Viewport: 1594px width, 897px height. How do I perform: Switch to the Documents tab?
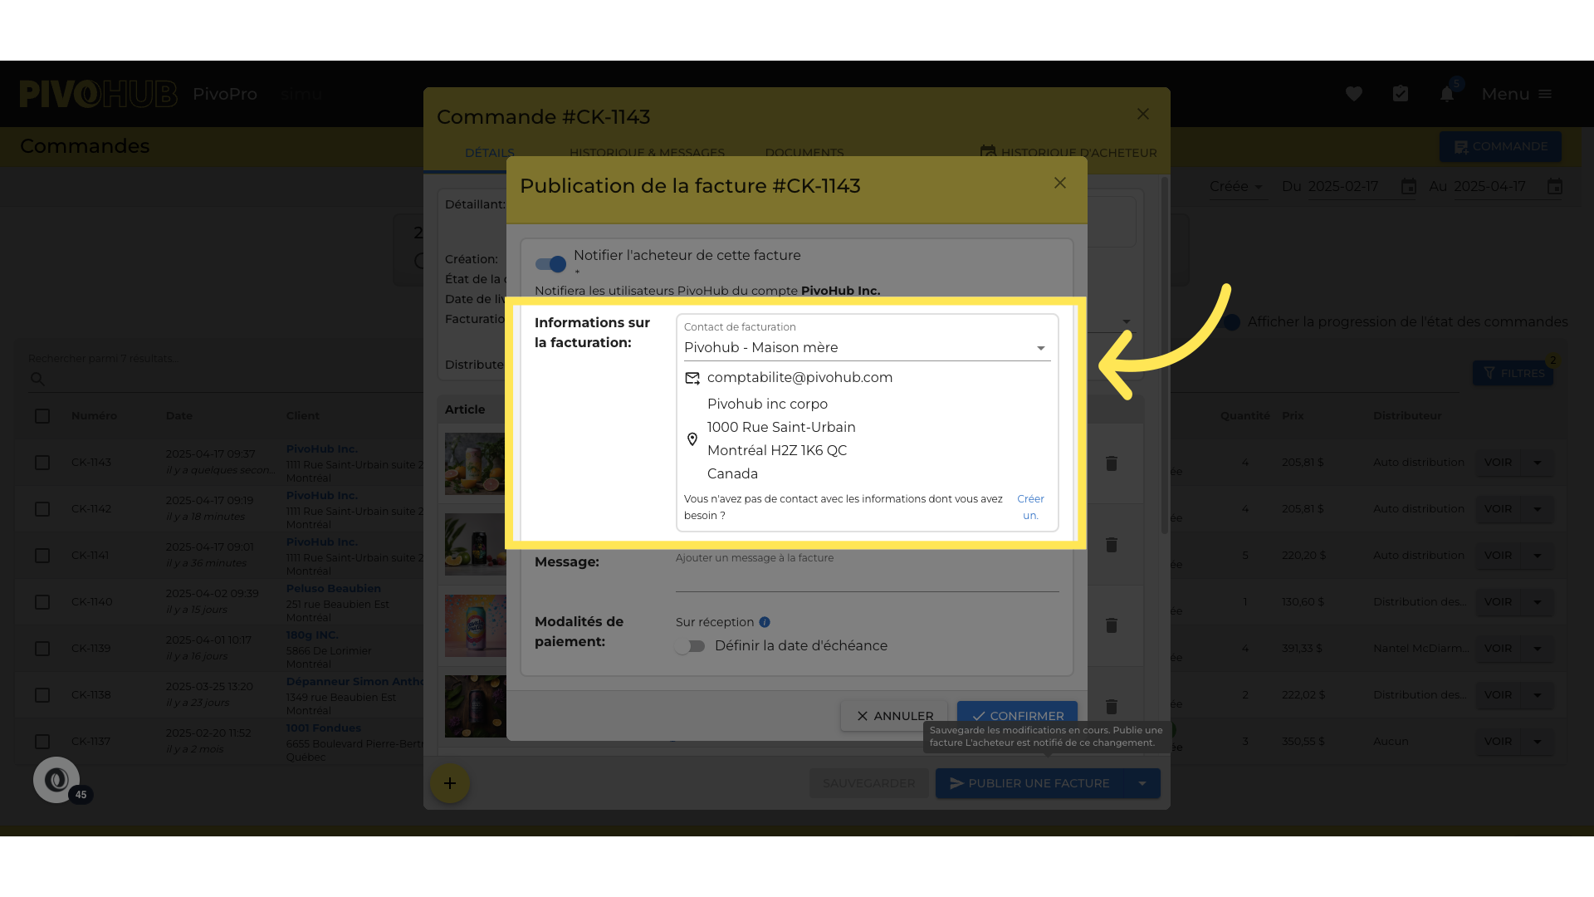[804, 153]
